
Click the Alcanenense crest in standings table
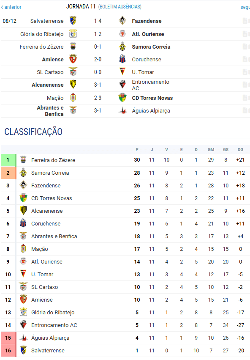pyautogui.click(x=23, y=211)
